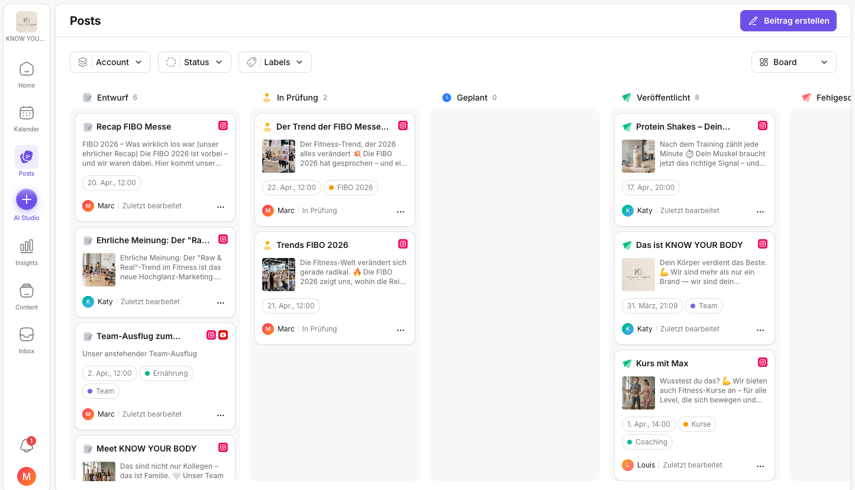The width and height of the screenshot is (855, 490).
Task: Open the Inbox icon
Action: coord(27,340)
